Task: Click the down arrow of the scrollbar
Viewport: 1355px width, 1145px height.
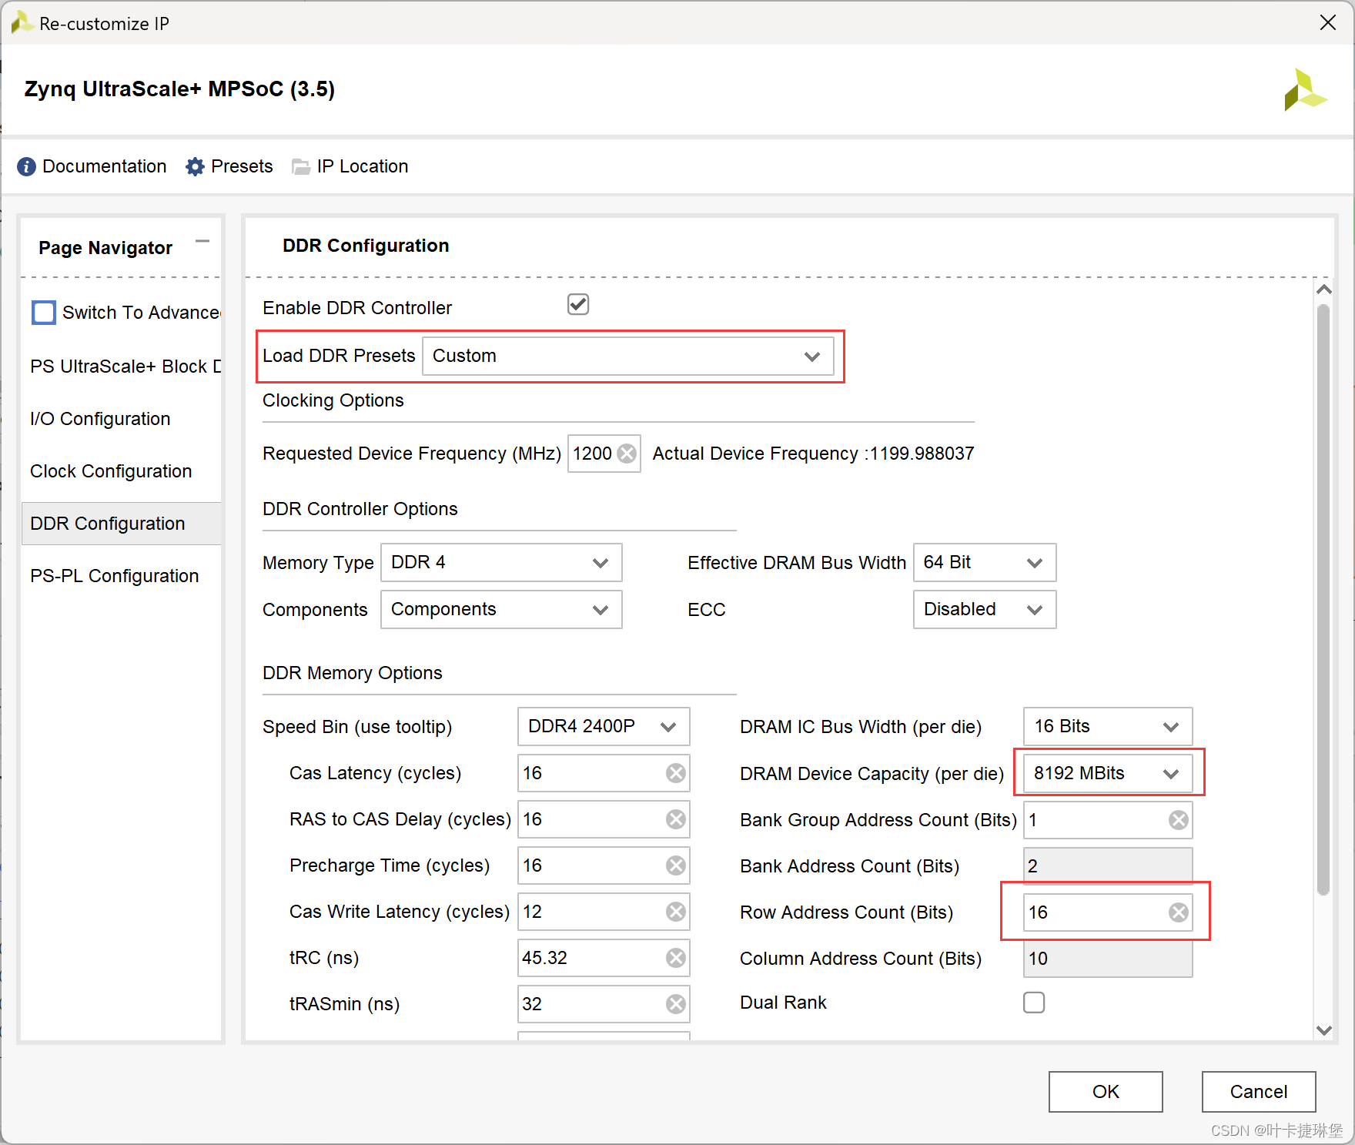Action: click(x=1323, y=1030)
